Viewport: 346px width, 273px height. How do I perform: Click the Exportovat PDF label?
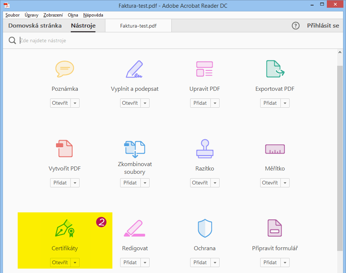[x=275, y=89]
